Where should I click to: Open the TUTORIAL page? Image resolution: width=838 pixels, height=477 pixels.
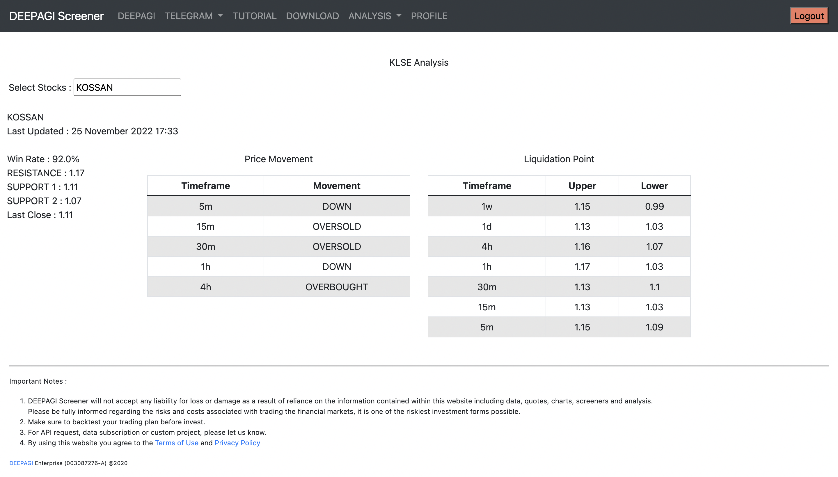[x=254, y=16]
